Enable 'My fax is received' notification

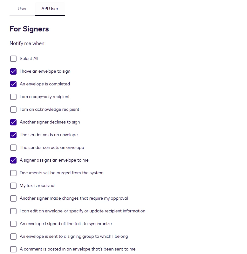13,186
